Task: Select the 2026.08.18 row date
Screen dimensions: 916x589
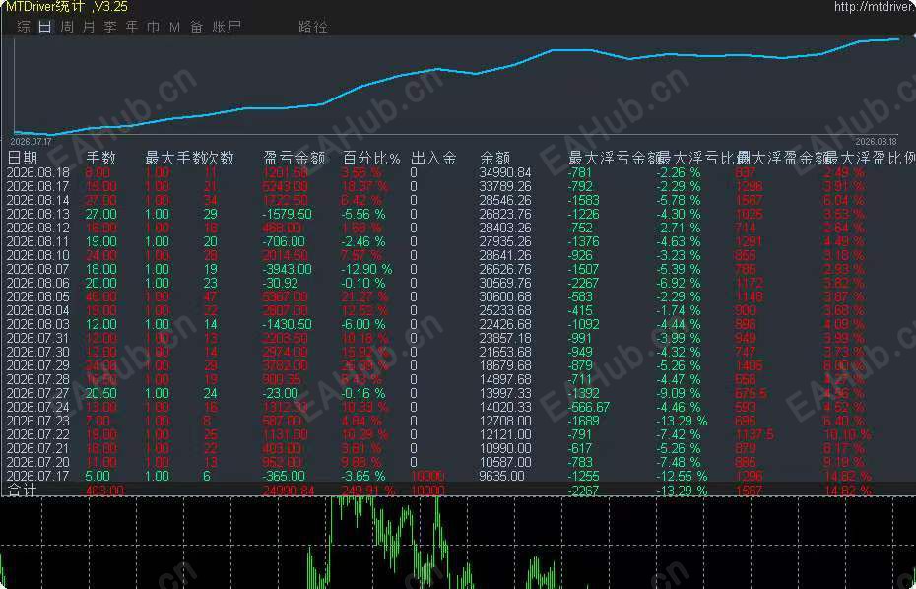Action: [38, 173]
